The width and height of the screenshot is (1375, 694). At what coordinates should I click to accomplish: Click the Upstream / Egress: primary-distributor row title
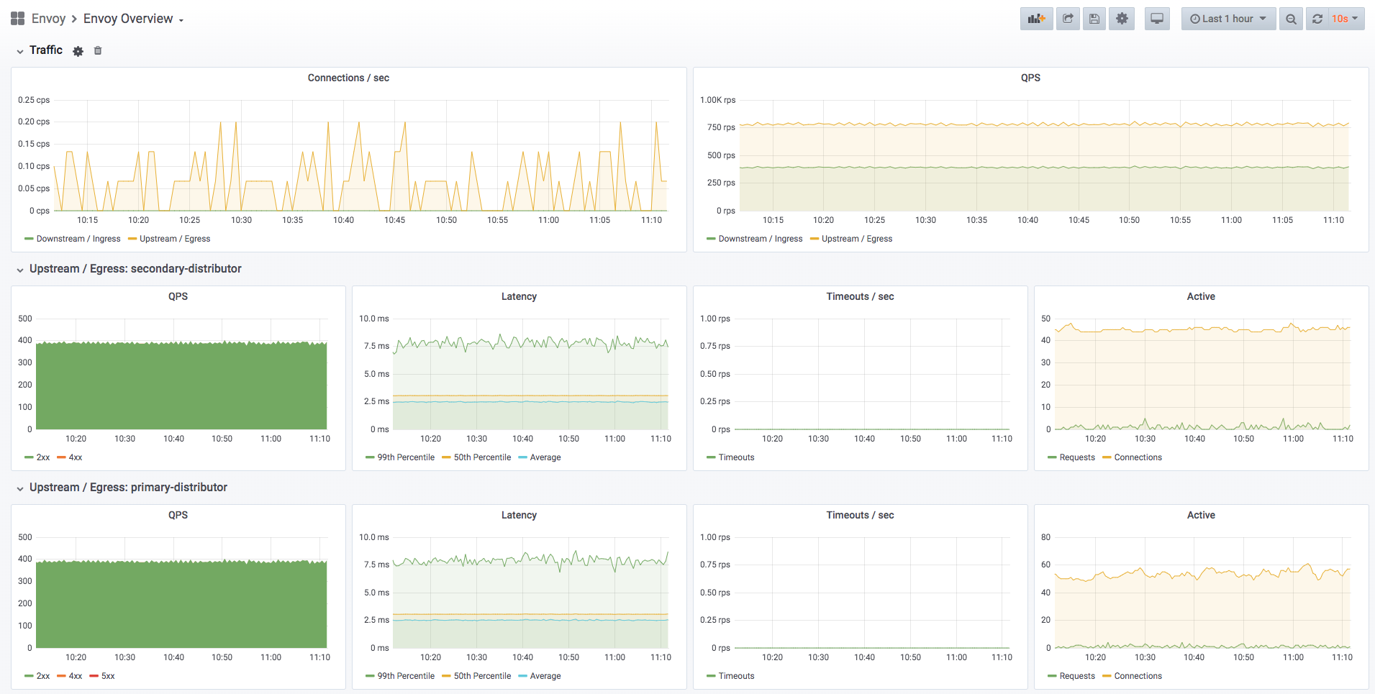pos(128,488)
